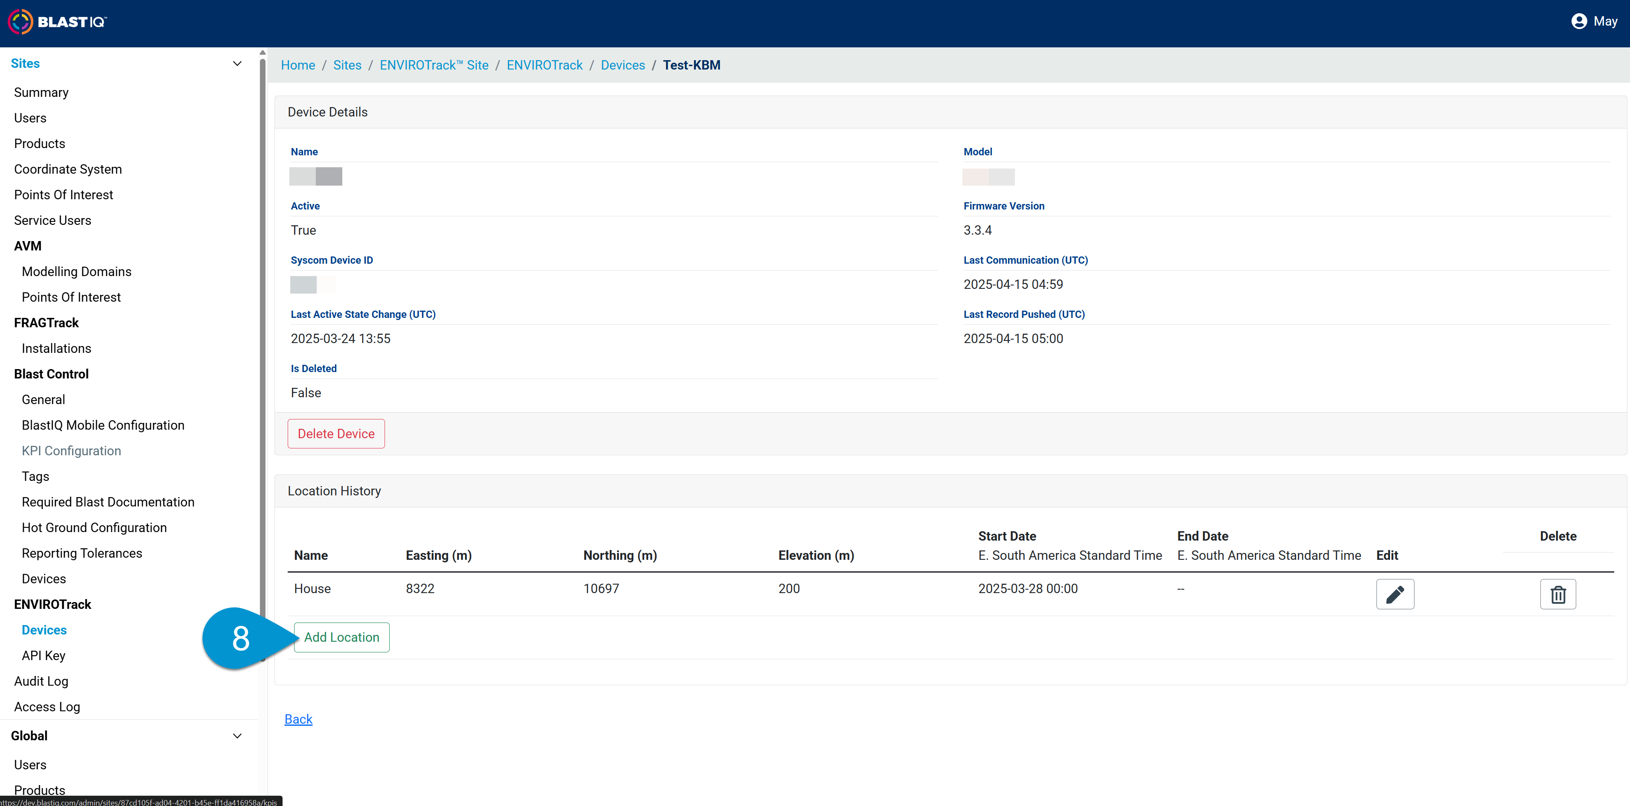
Task: Open Products under Global
Action: (39, 790)
